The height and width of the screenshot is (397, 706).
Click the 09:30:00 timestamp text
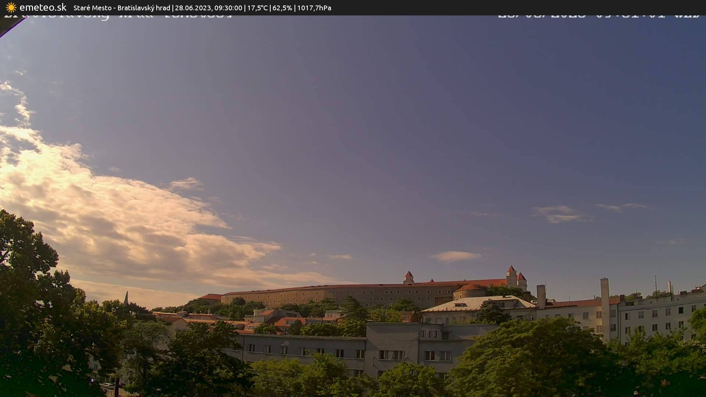pos(229,7)
